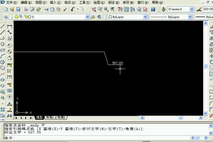Select the Polygon draw tool
The image size is (213, 142).
click(x=3, y=44)
